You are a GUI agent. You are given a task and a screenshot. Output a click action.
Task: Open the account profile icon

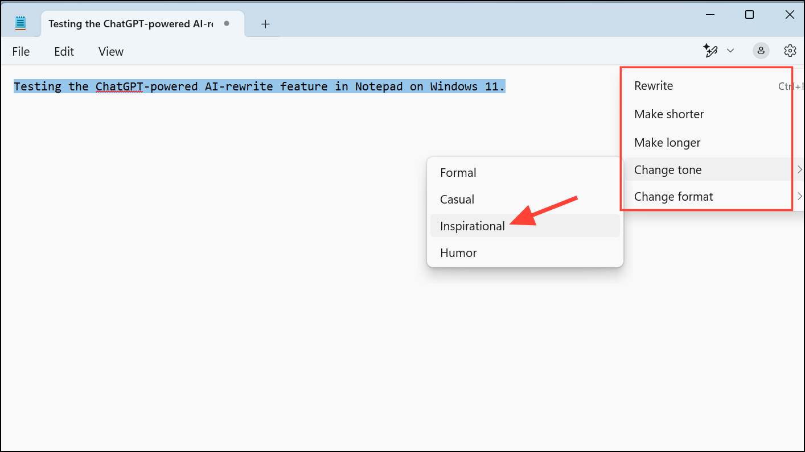(761, 51)
